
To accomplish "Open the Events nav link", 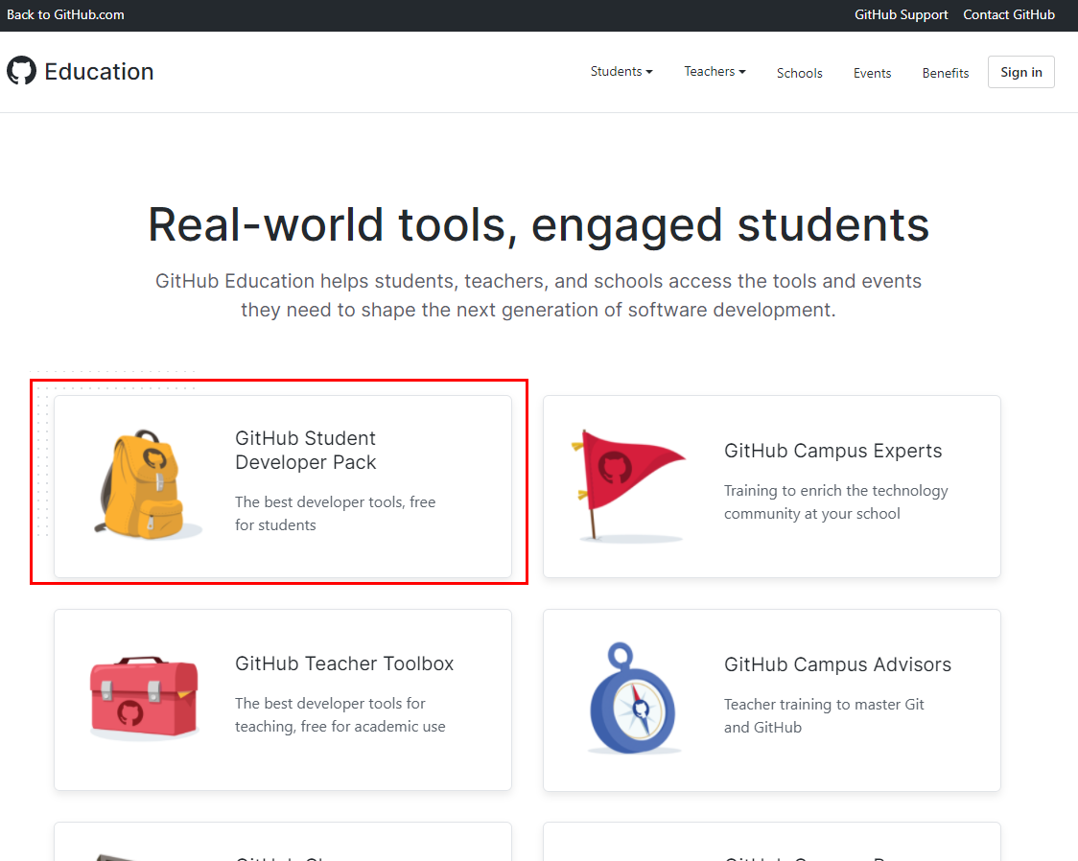I will 873,73.
